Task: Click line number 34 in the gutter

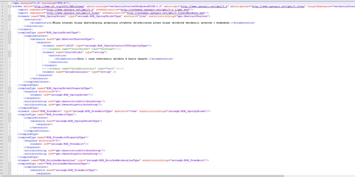Action: coord(3,111)
